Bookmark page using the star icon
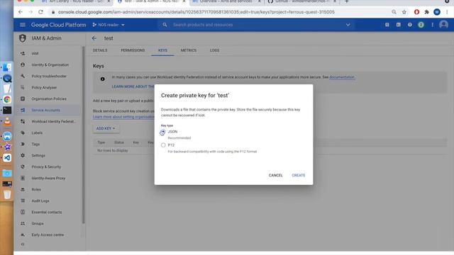Viewport: 454px width, 255px height. (404, 12)
